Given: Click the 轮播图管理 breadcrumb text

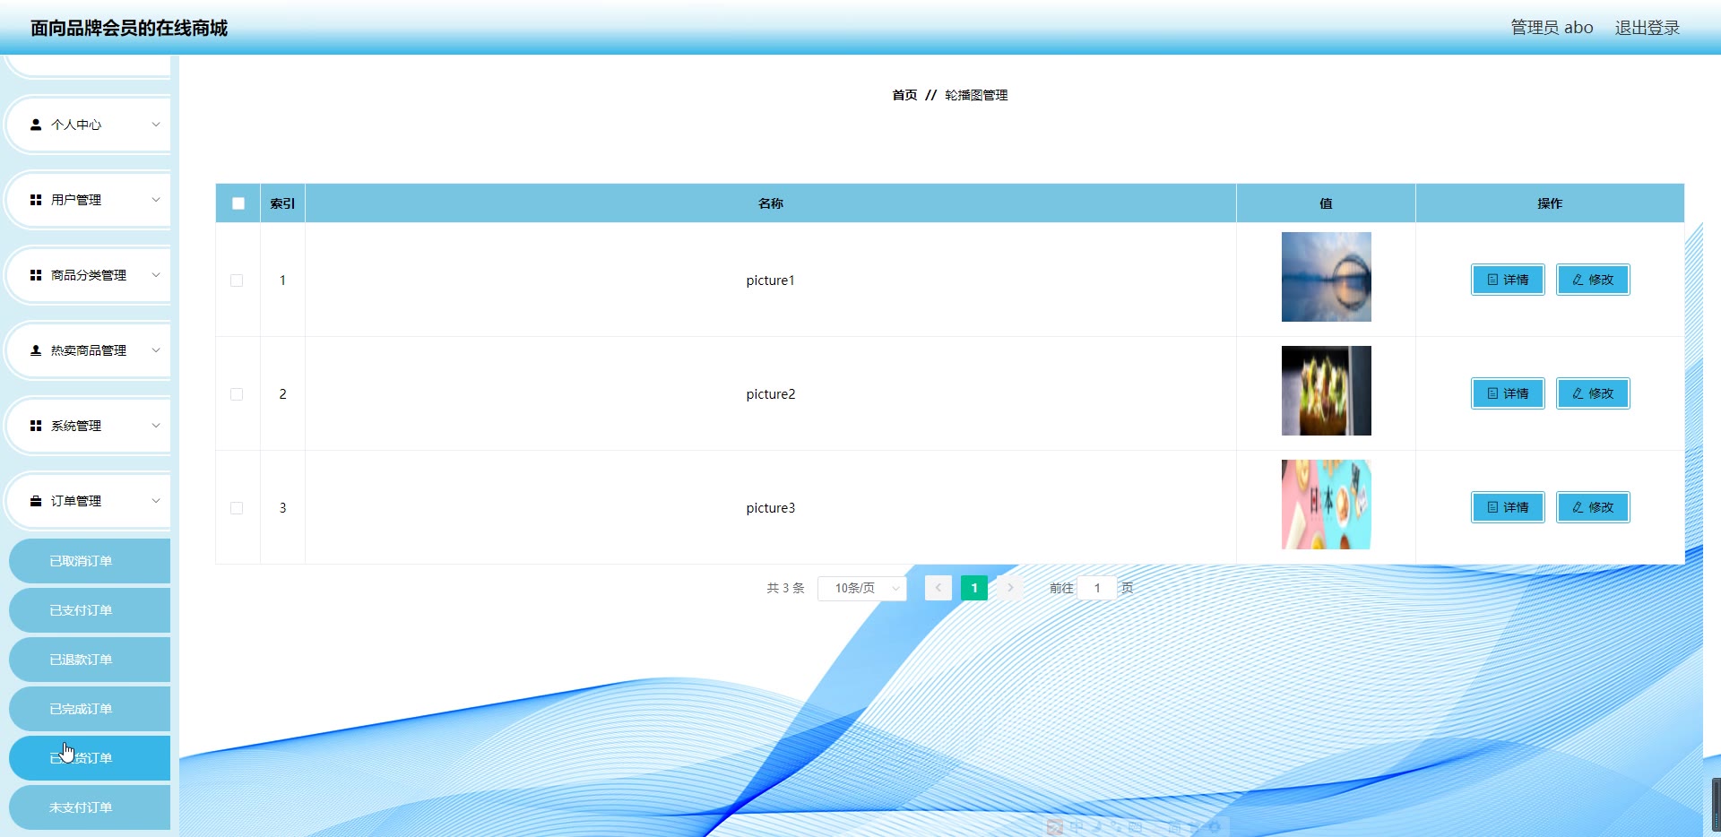Looking at the screenshot, I should [976, 95].
